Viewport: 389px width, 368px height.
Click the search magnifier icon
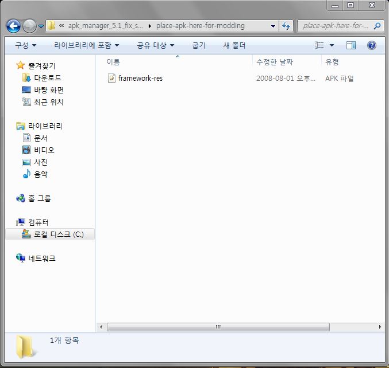[x=377, y=26]
